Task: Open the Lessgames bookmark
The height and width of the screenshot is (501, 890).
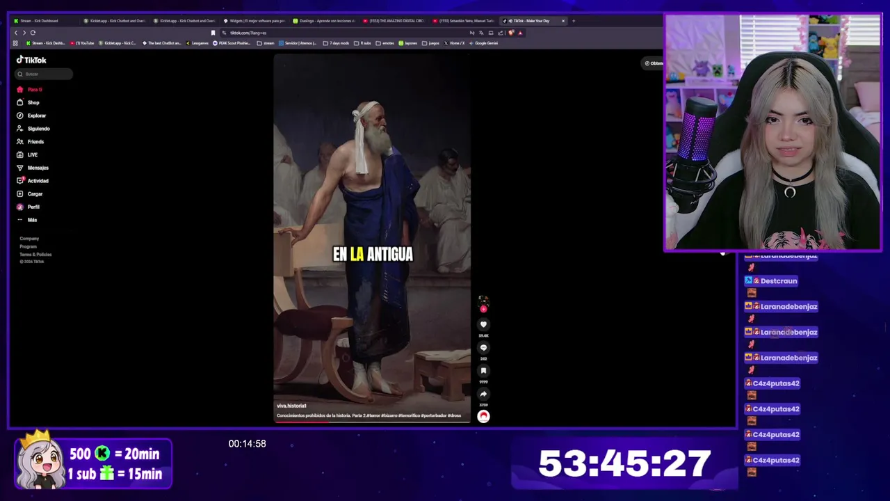Action: click(197, 43)
